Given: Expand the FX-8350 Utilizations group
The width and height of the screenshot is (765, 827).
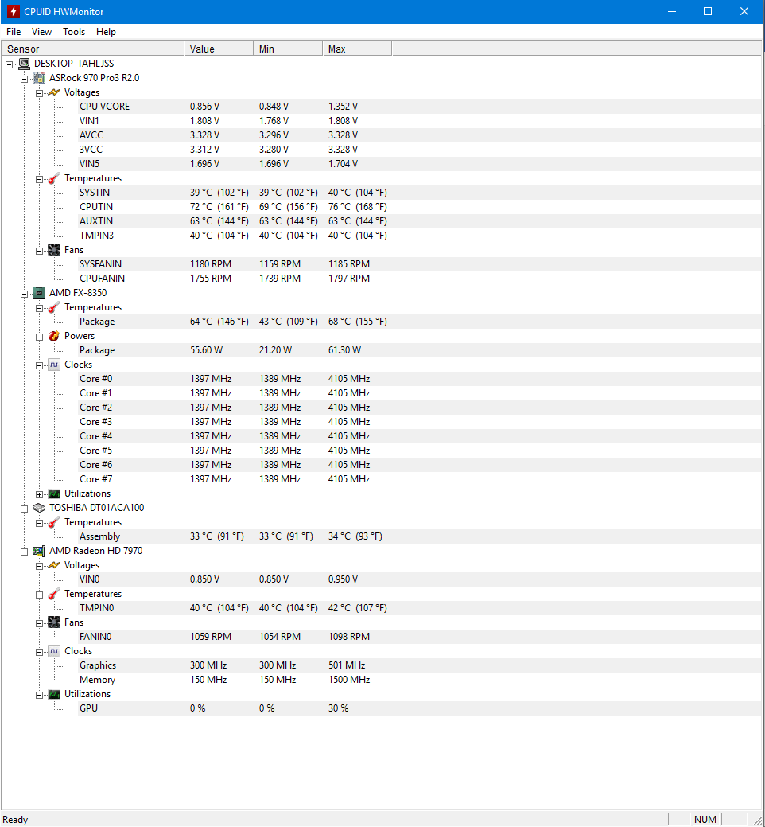Looking at the screenshot, I should (40, 495).
